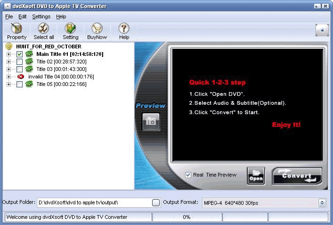Screen dimensions: 333x225
Task: Click the preview snapshot camera icon
Action: (151, 122)
